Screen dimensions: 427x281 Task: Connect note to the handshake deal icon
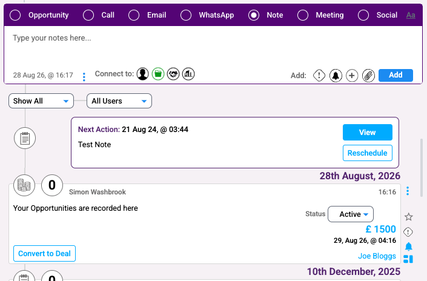coord(173,74)
